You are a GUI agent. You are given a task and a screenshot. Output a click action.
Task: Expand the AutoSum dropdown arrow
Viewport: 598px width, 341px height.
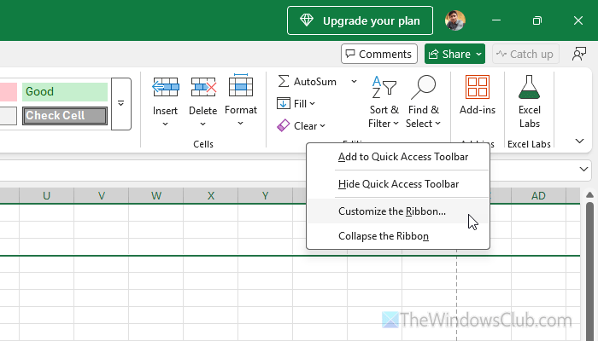[354, 82]
